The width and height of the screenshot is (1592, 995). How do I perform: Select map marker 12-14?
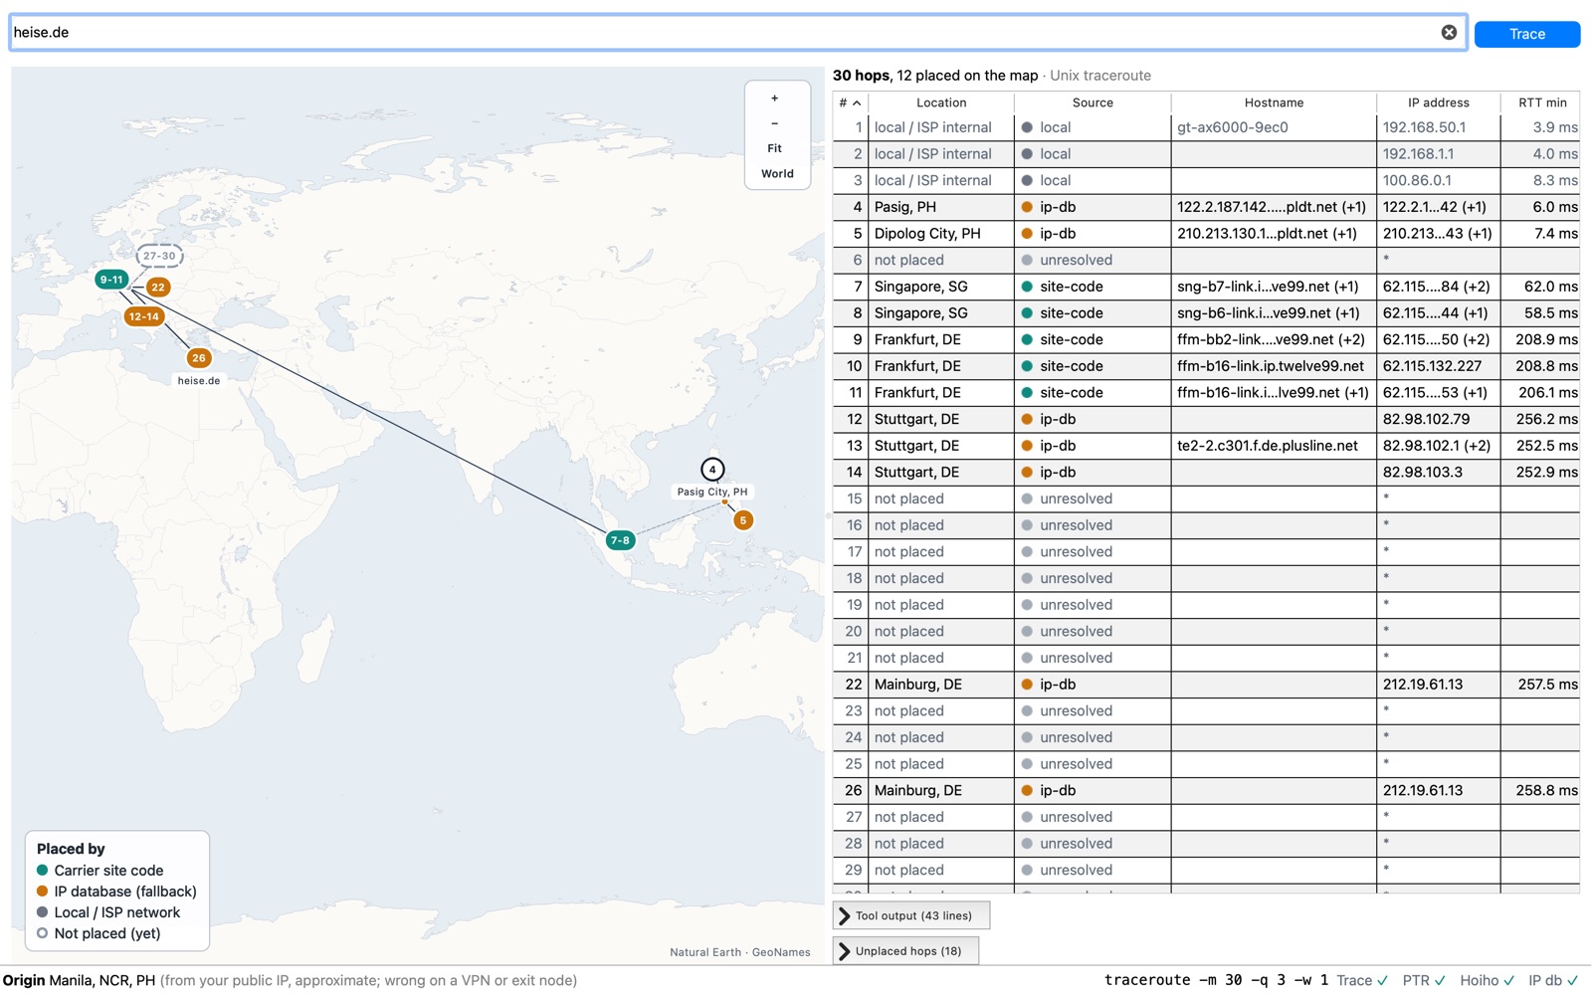pyautogui.click(x=143, y=316)
